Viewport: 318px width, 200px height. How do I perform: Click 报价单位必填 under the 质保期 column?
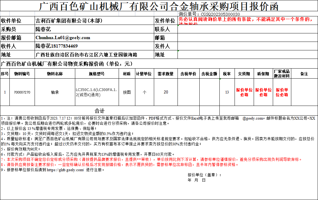click(x=263, y=92)
